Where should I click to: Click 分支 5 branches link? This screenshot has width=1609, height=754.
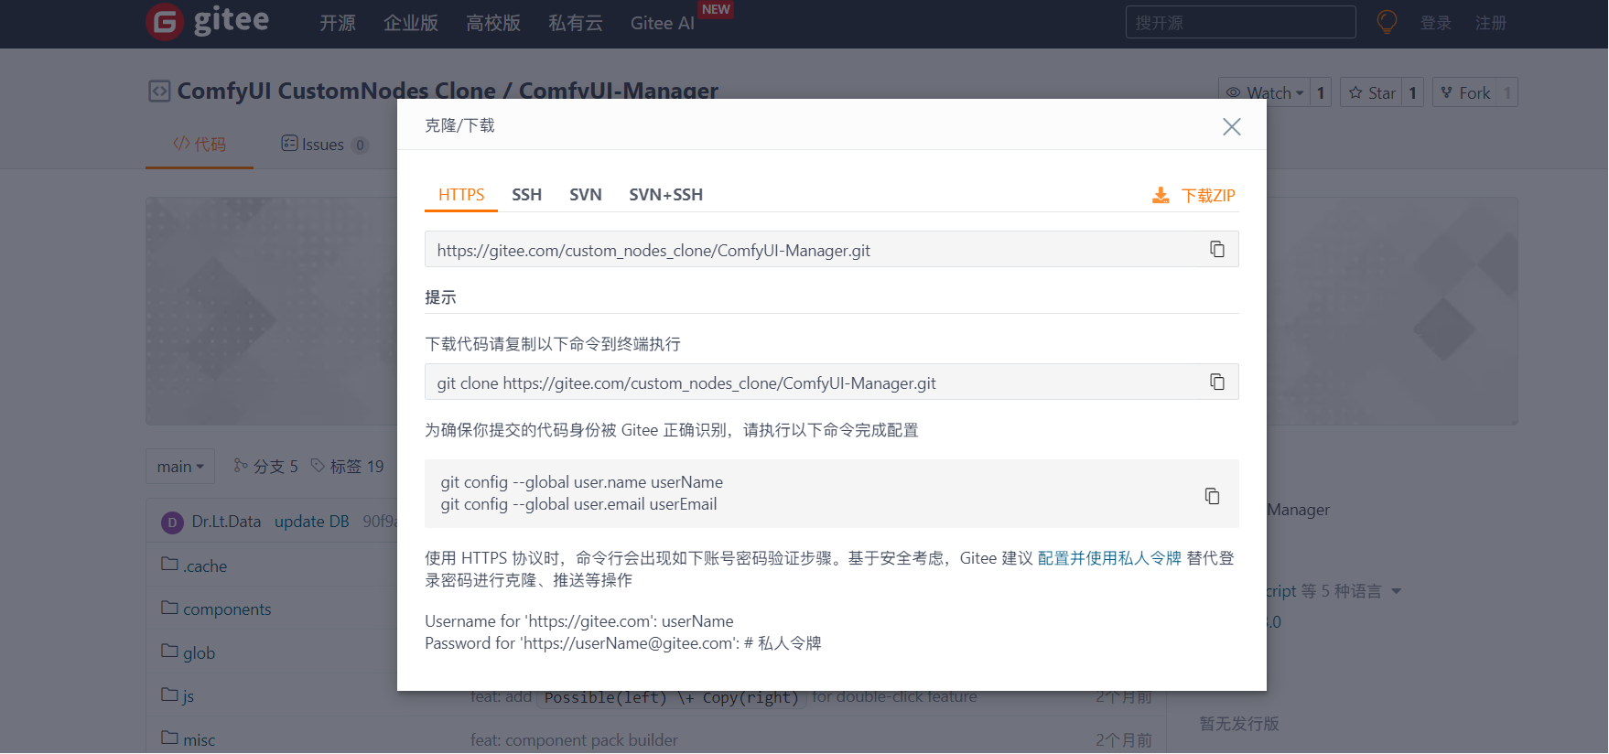(x=266, y=467)
